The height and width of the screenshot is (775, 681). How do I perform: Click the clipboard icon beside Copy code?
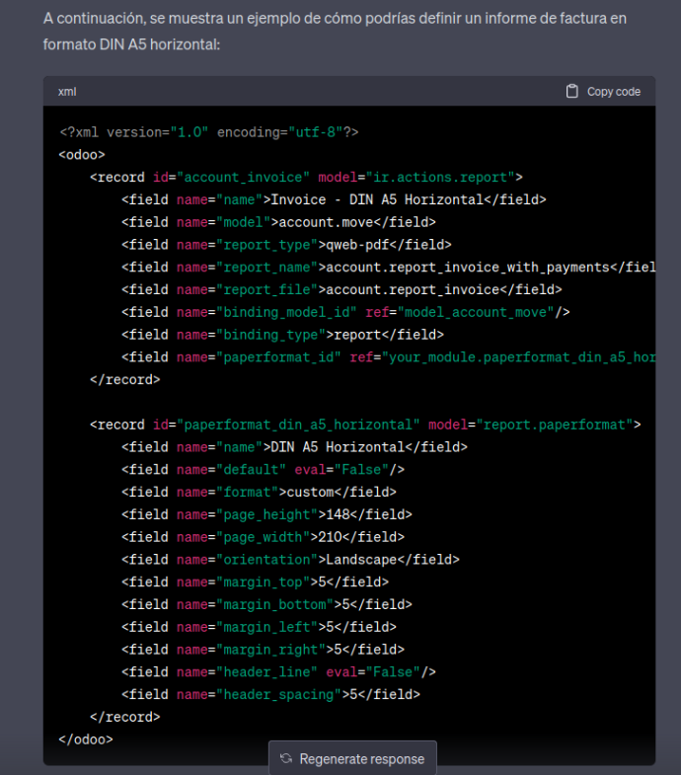coord(571,92)
